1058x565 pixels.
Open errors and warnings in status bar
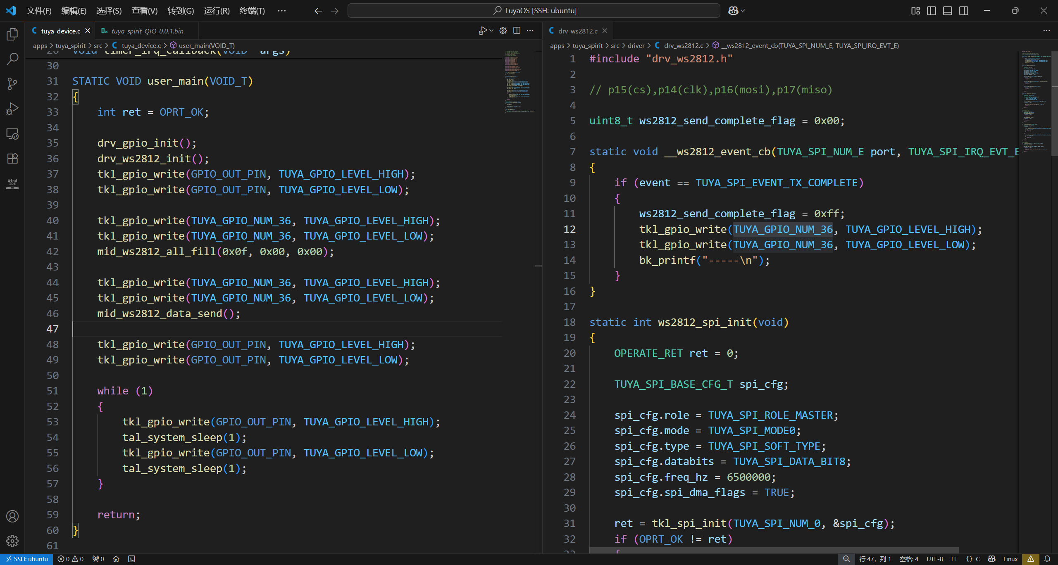[x=71, y=559]
